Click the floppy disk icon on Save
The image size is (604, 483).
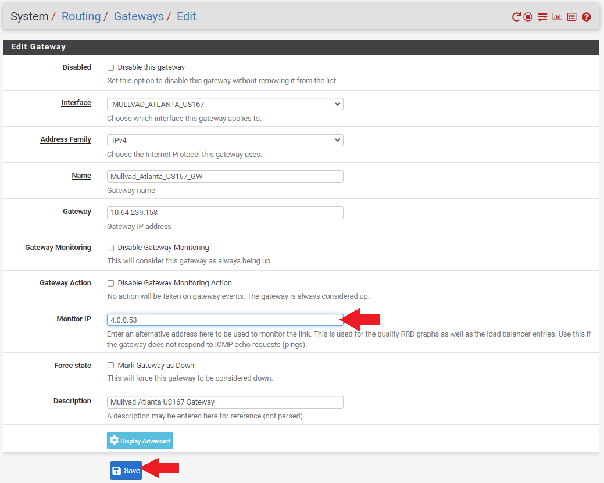(x=116, y=470)
